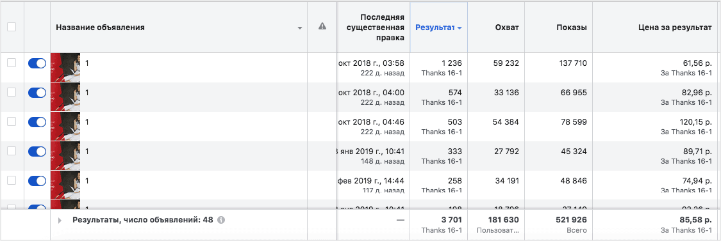Image resolution: width=721 pixels, height=241 pixels.
Task: Click the info icon beside ad count 48
Action: tap(220, 220)
